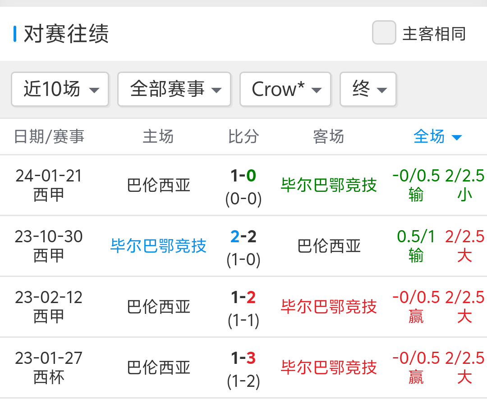The width and height of the screenshot is (487, 399).
Task: Expand the 终 odds type dropdown
Action: 368,89
